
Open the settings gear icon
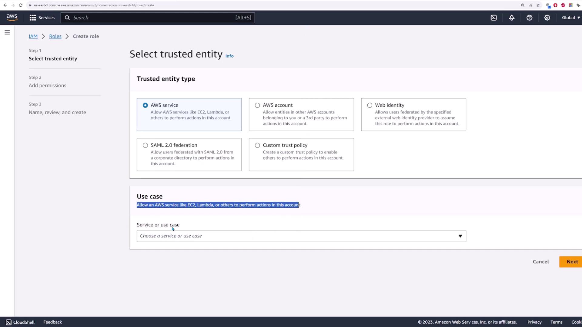(547, 18)
